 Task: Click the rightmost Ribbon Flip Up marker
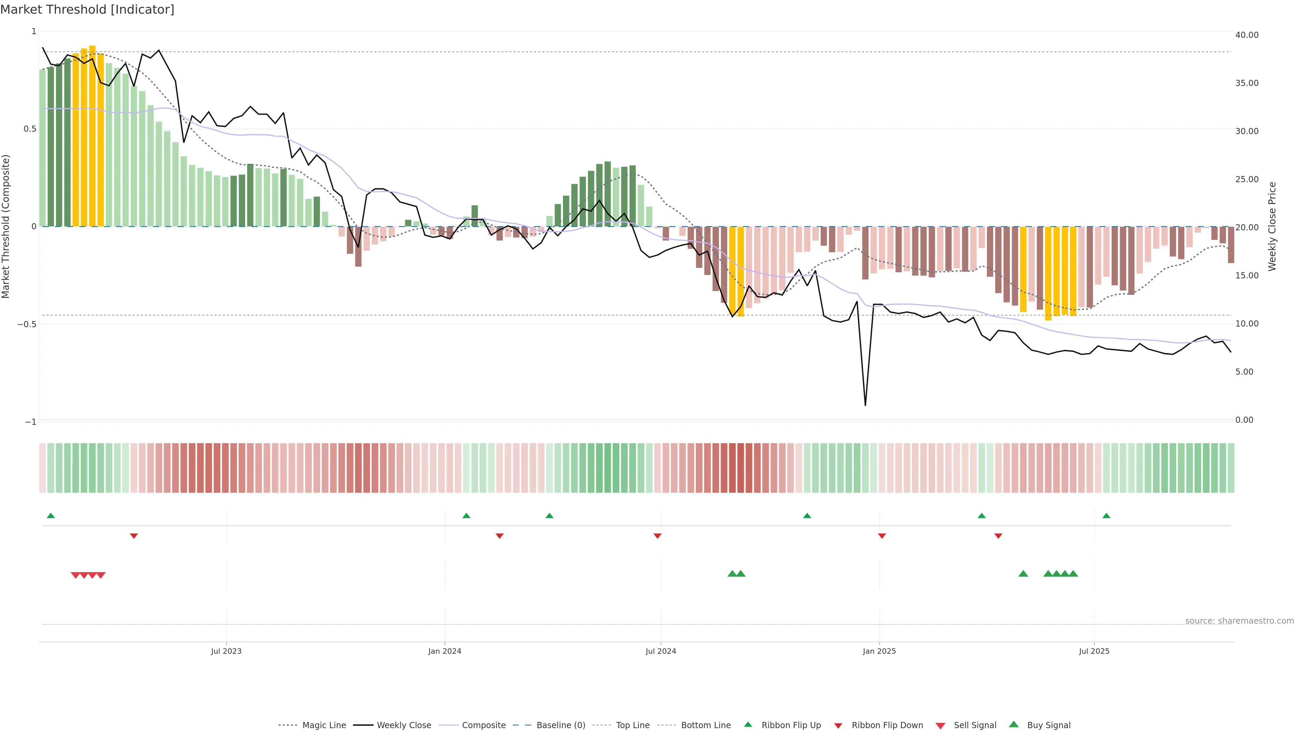[1106, 516]
